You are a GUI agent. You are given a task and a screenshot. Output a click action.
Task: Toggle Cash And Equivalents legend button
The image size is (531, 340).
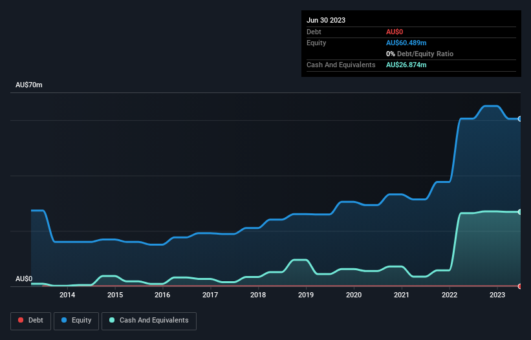click(149, 321)
